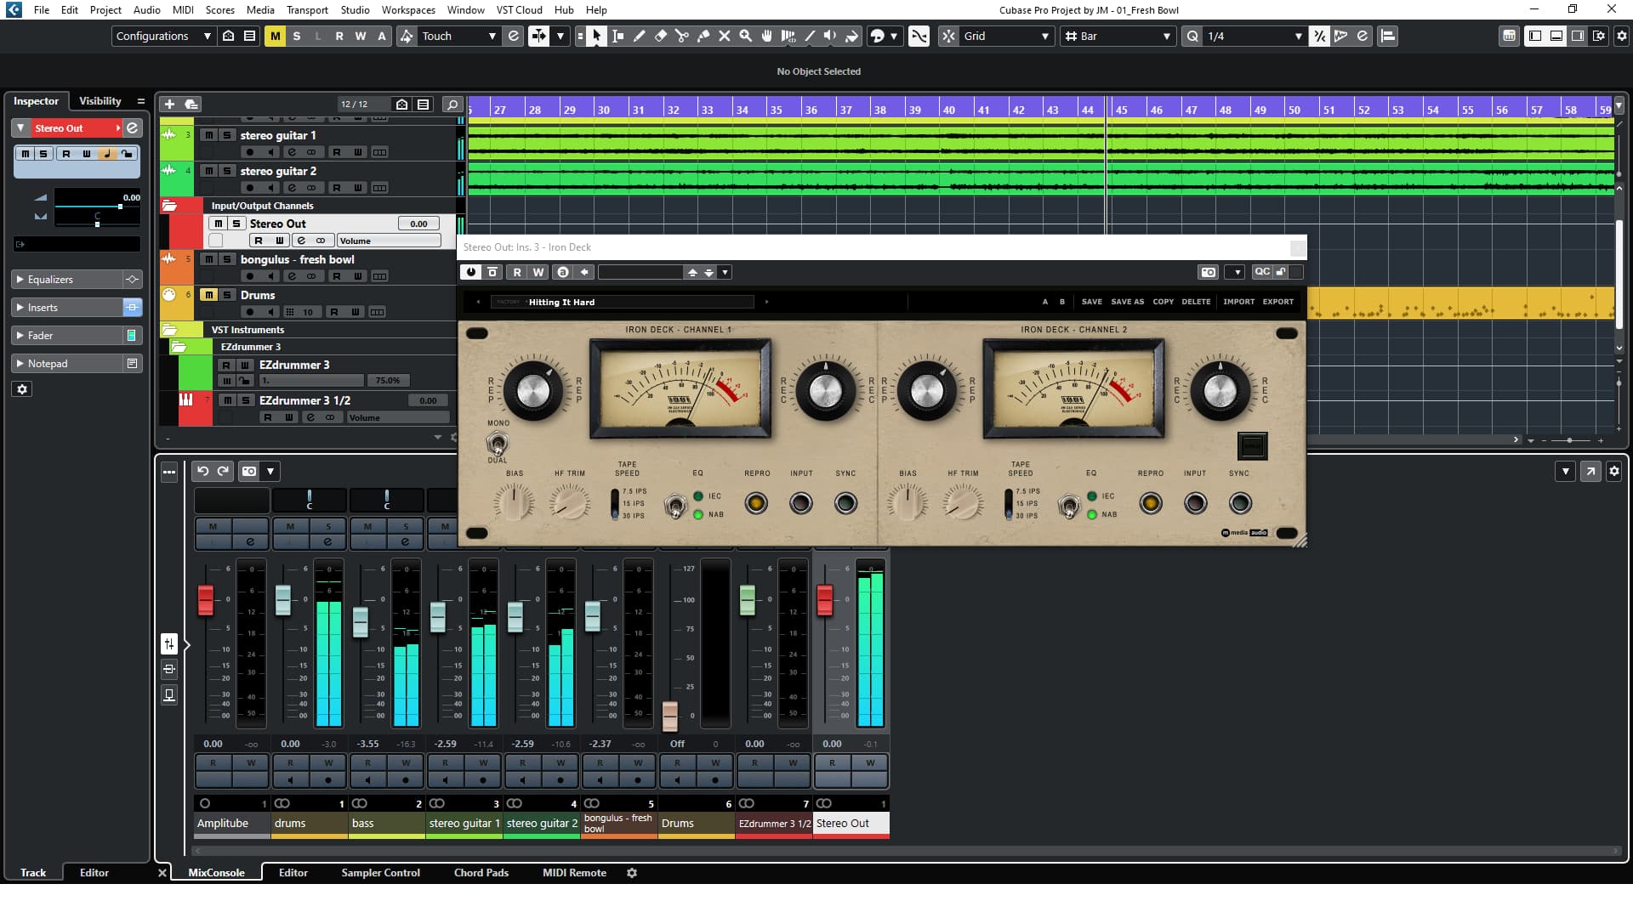Select the hand Comp tool
The width and height of the screenshot is (1633, 918).
[x=767, y=36]
